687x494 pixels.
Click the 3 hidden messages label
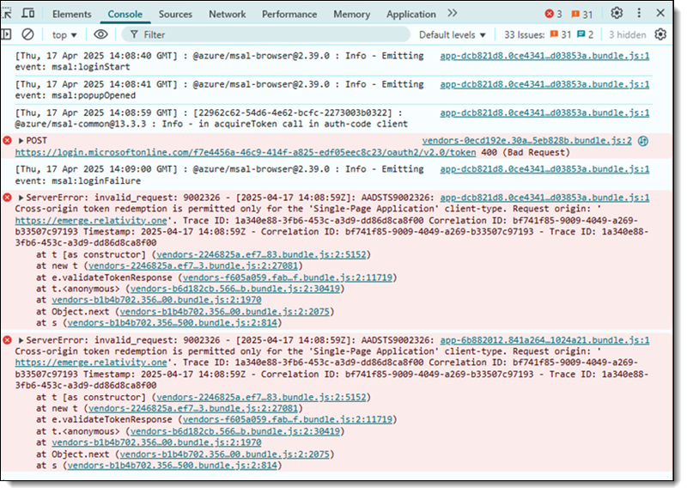tap(628, 34)
